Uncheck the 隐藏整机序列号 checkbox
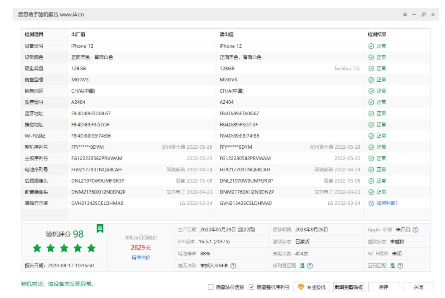 (251, 287)
